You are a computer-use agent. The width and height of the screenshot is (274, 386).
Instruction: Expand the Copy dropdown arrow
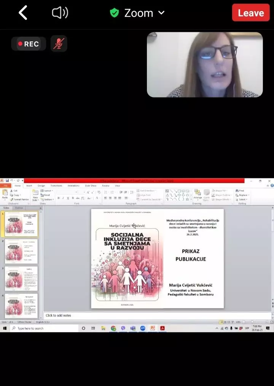point(20,195)
